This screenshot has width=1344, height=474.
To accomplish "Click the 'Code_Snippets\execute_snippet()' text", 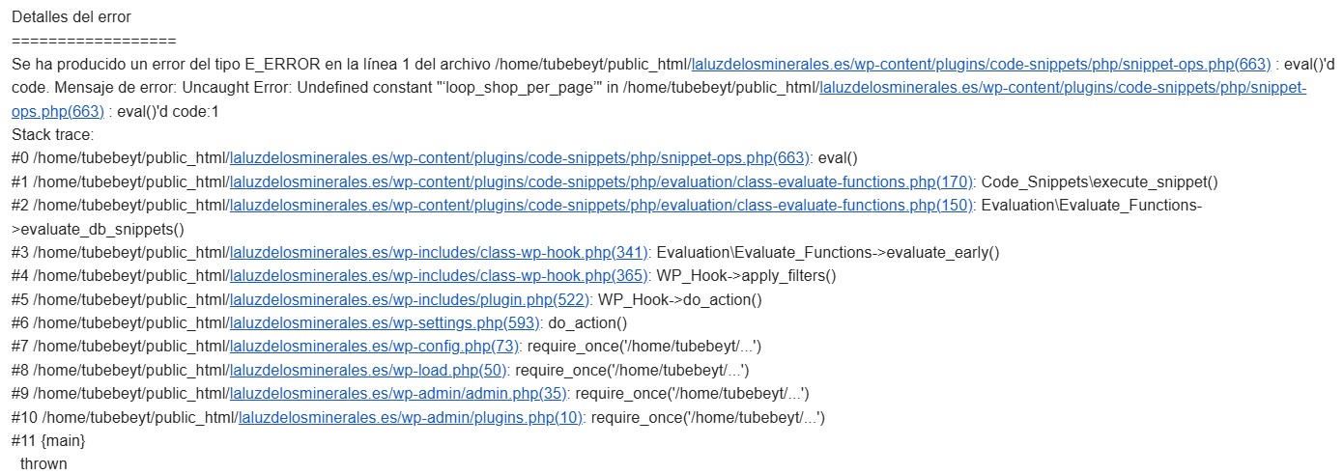I will [x=1100, y=181].
